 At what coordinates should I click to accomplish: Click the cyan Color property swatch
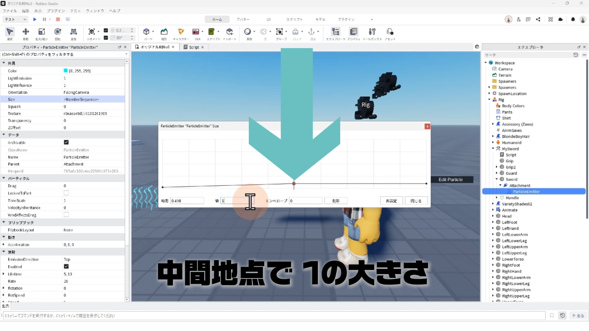coord(65,70)
